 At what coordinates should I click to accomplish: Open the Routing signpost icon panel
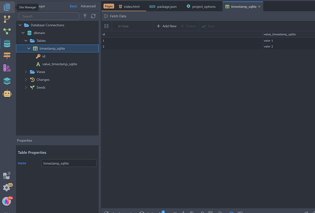pos(7,56)
